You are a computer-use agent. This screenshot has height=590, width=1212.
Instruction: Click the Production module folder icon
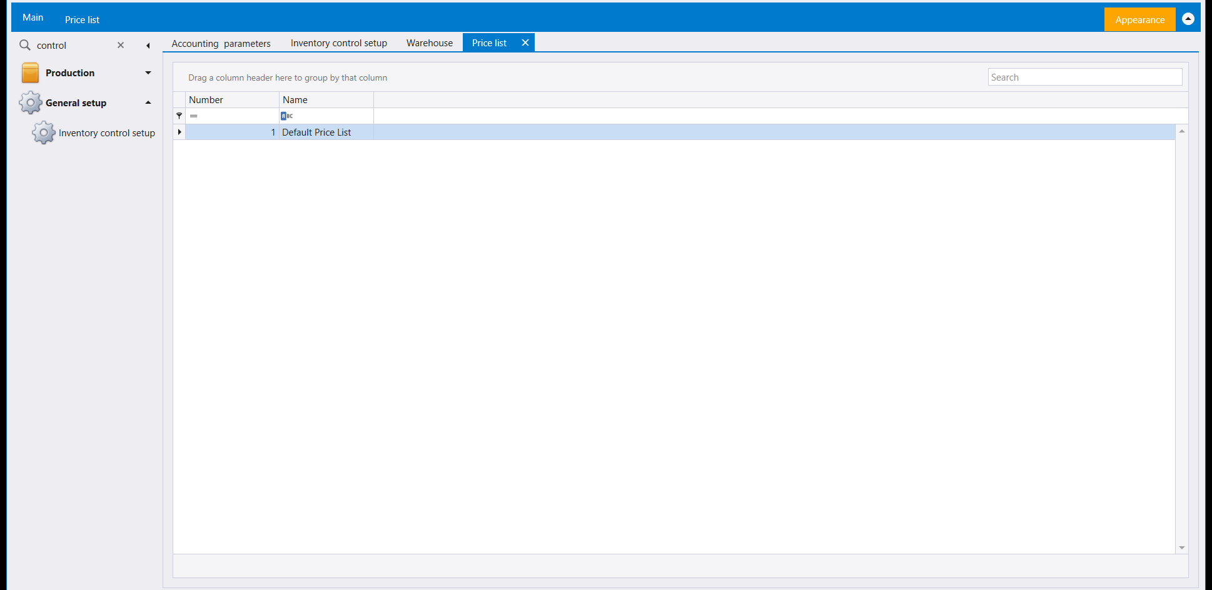pos(30,72)
